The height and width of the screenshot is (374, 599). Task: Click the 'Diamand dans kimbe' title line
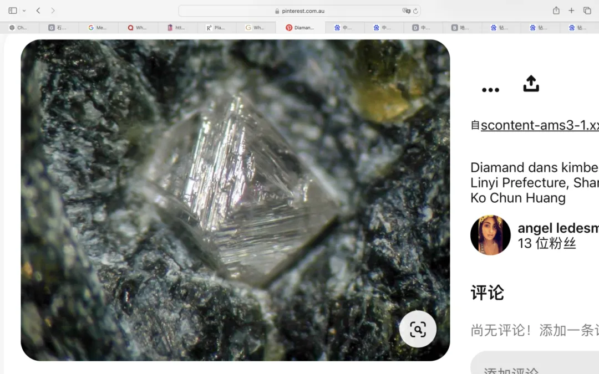coord(535,167)
